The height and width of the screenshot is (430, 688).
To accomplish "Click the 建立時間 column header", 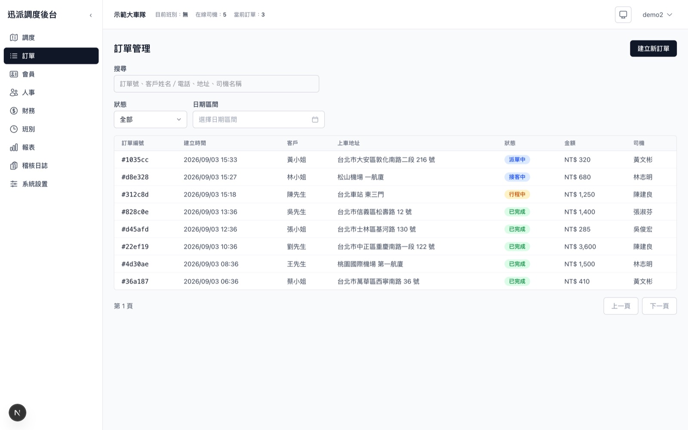I will [x=195, y=143].
